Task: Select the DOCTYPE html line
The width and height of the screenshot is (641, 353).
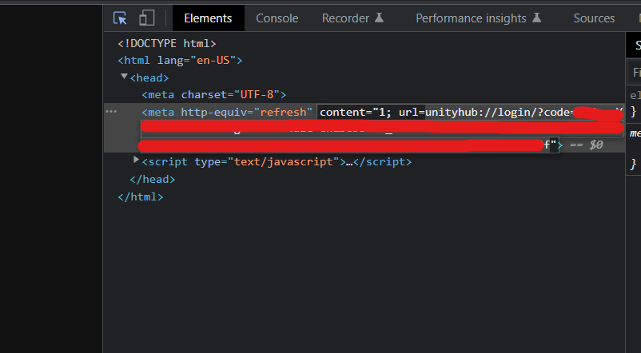Action: click(x=167, y=43)
